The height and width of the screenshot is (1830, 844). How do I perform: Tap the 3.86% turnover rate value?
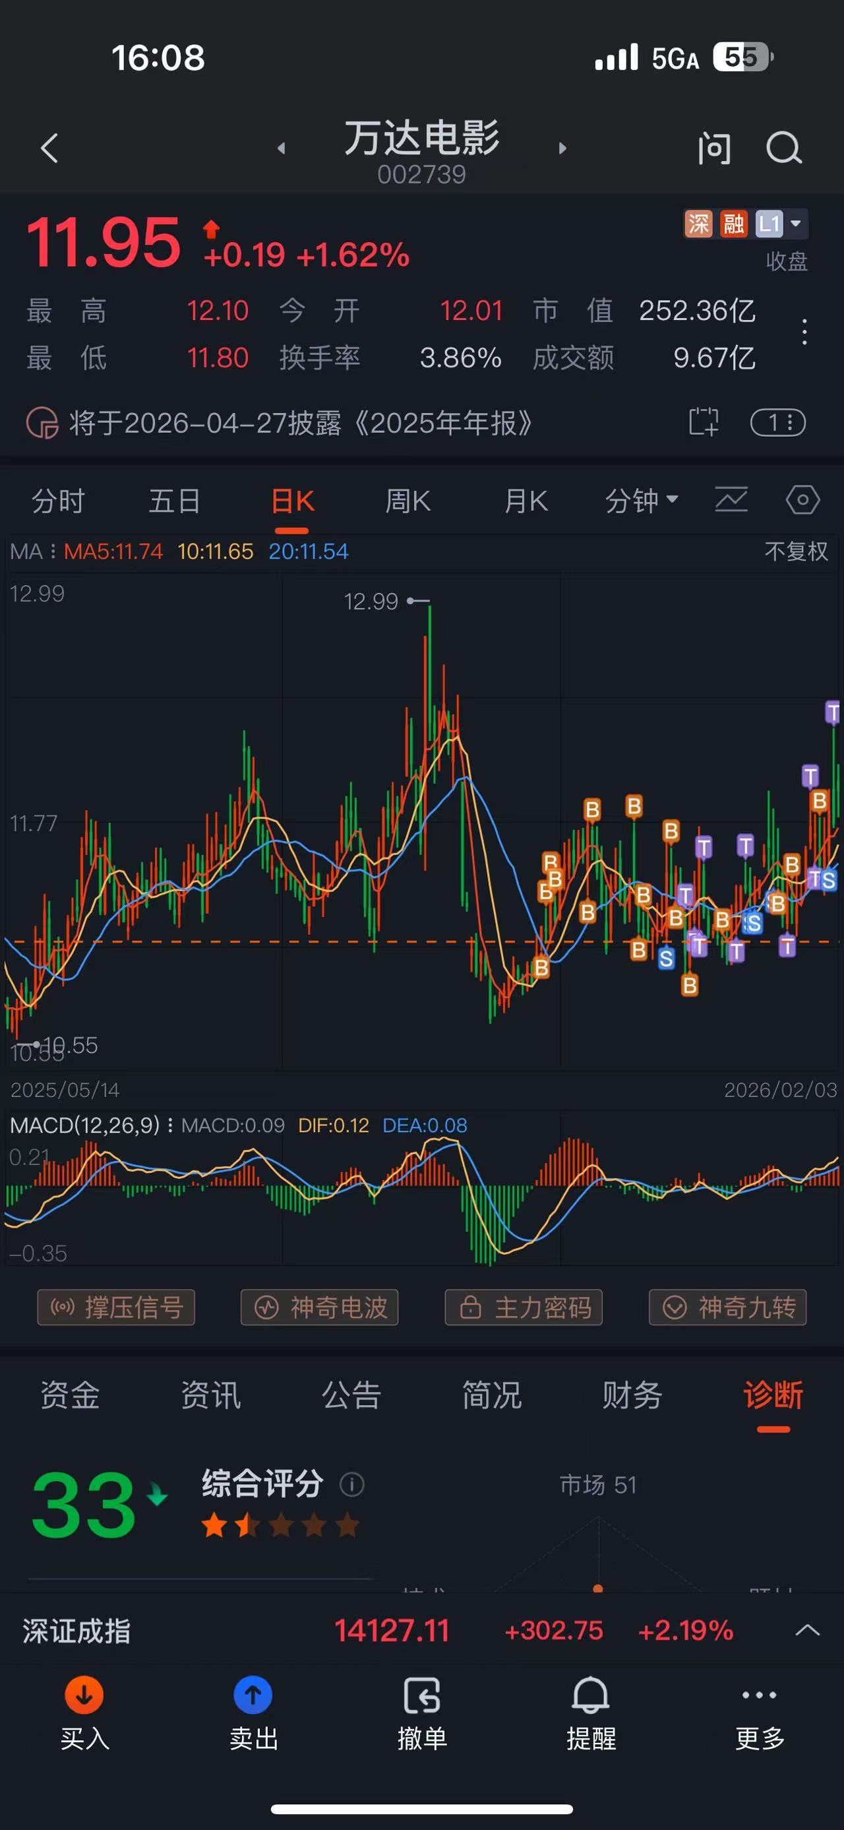click(460, 358)
